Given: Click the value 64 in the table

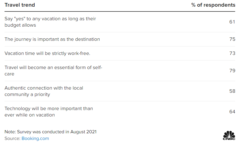Looking at the screenshot, I should [232, 112].
